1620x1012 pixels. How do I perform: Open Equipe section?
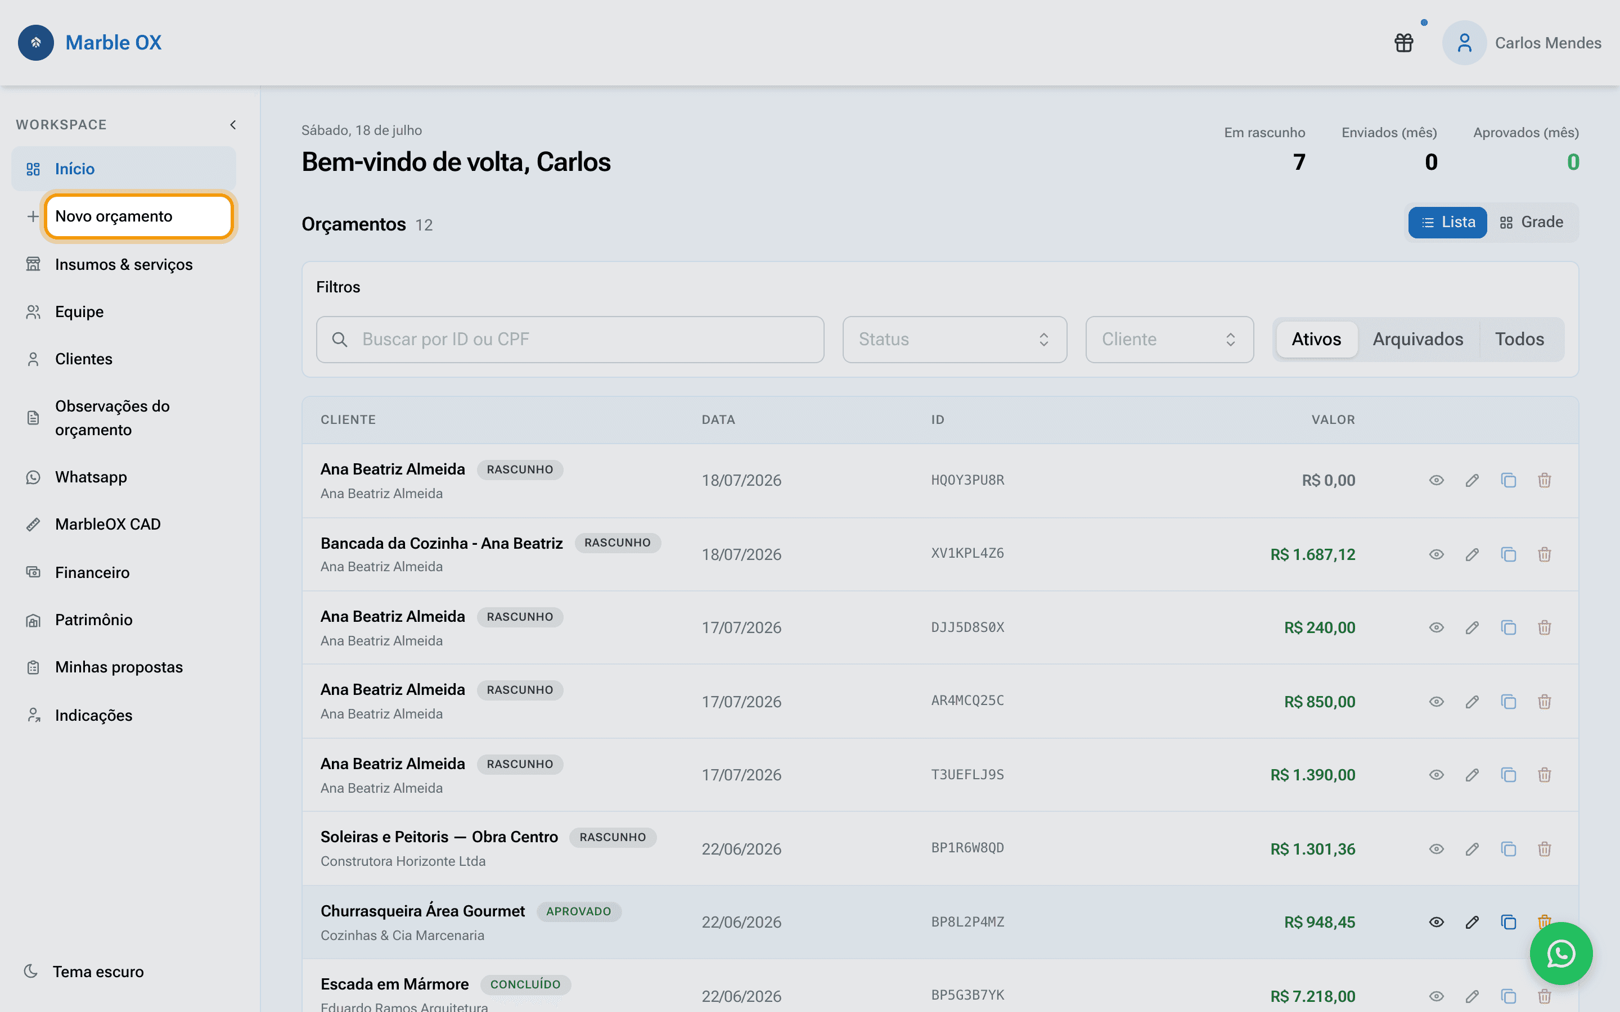[x=124, y=312]
